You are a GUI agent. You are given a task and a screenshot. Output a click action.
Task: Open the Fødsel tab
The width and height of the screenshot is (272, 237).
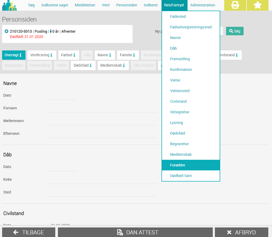point(69,55)
